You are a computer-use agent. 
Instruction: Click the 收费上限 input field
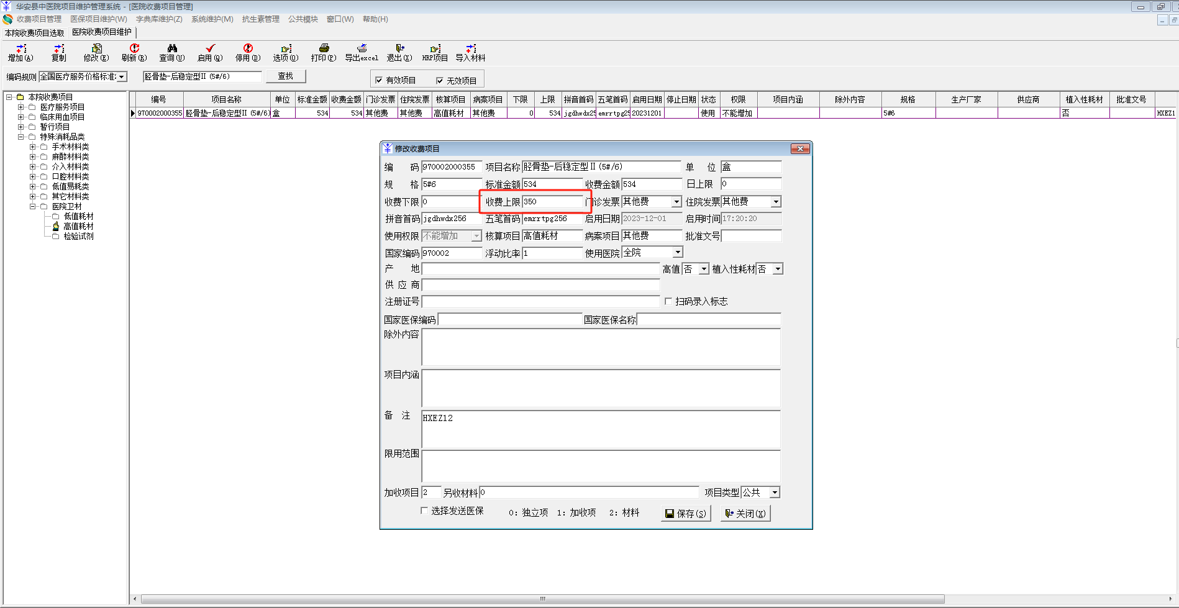552,202
